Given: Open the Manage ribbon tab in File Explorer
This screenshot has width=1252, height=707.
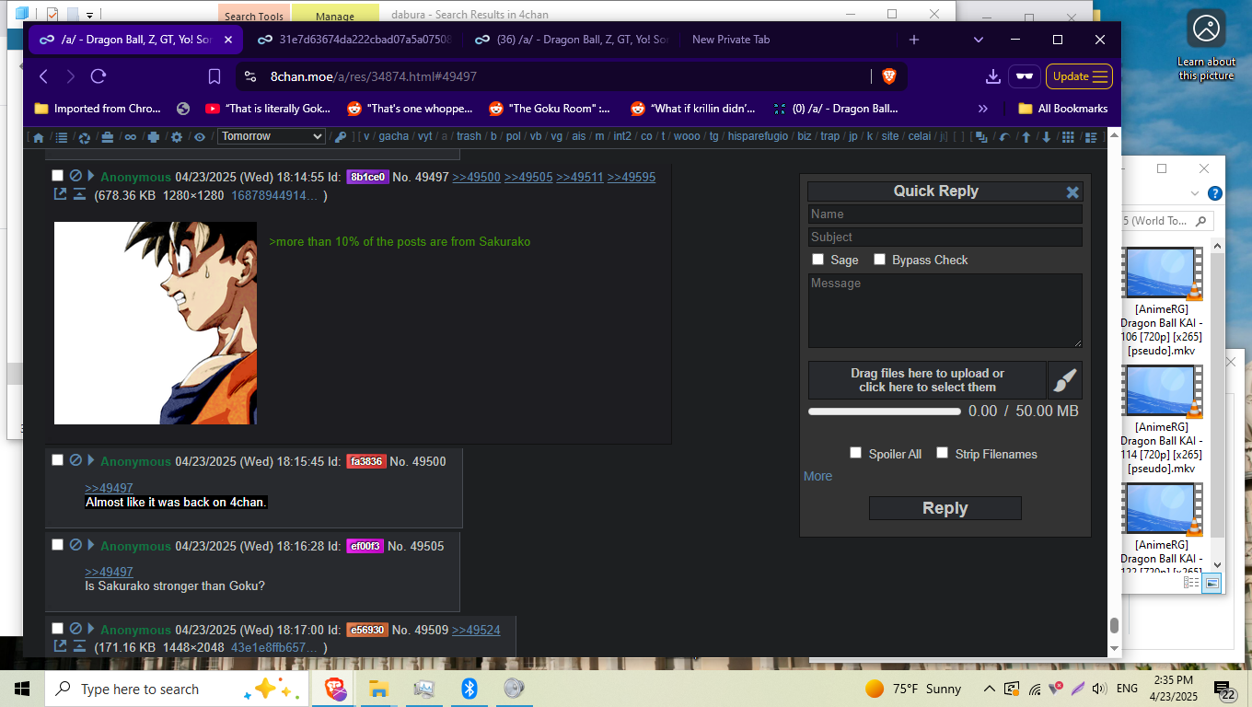Looking at the screenshot, I should (x=334, y=16).
